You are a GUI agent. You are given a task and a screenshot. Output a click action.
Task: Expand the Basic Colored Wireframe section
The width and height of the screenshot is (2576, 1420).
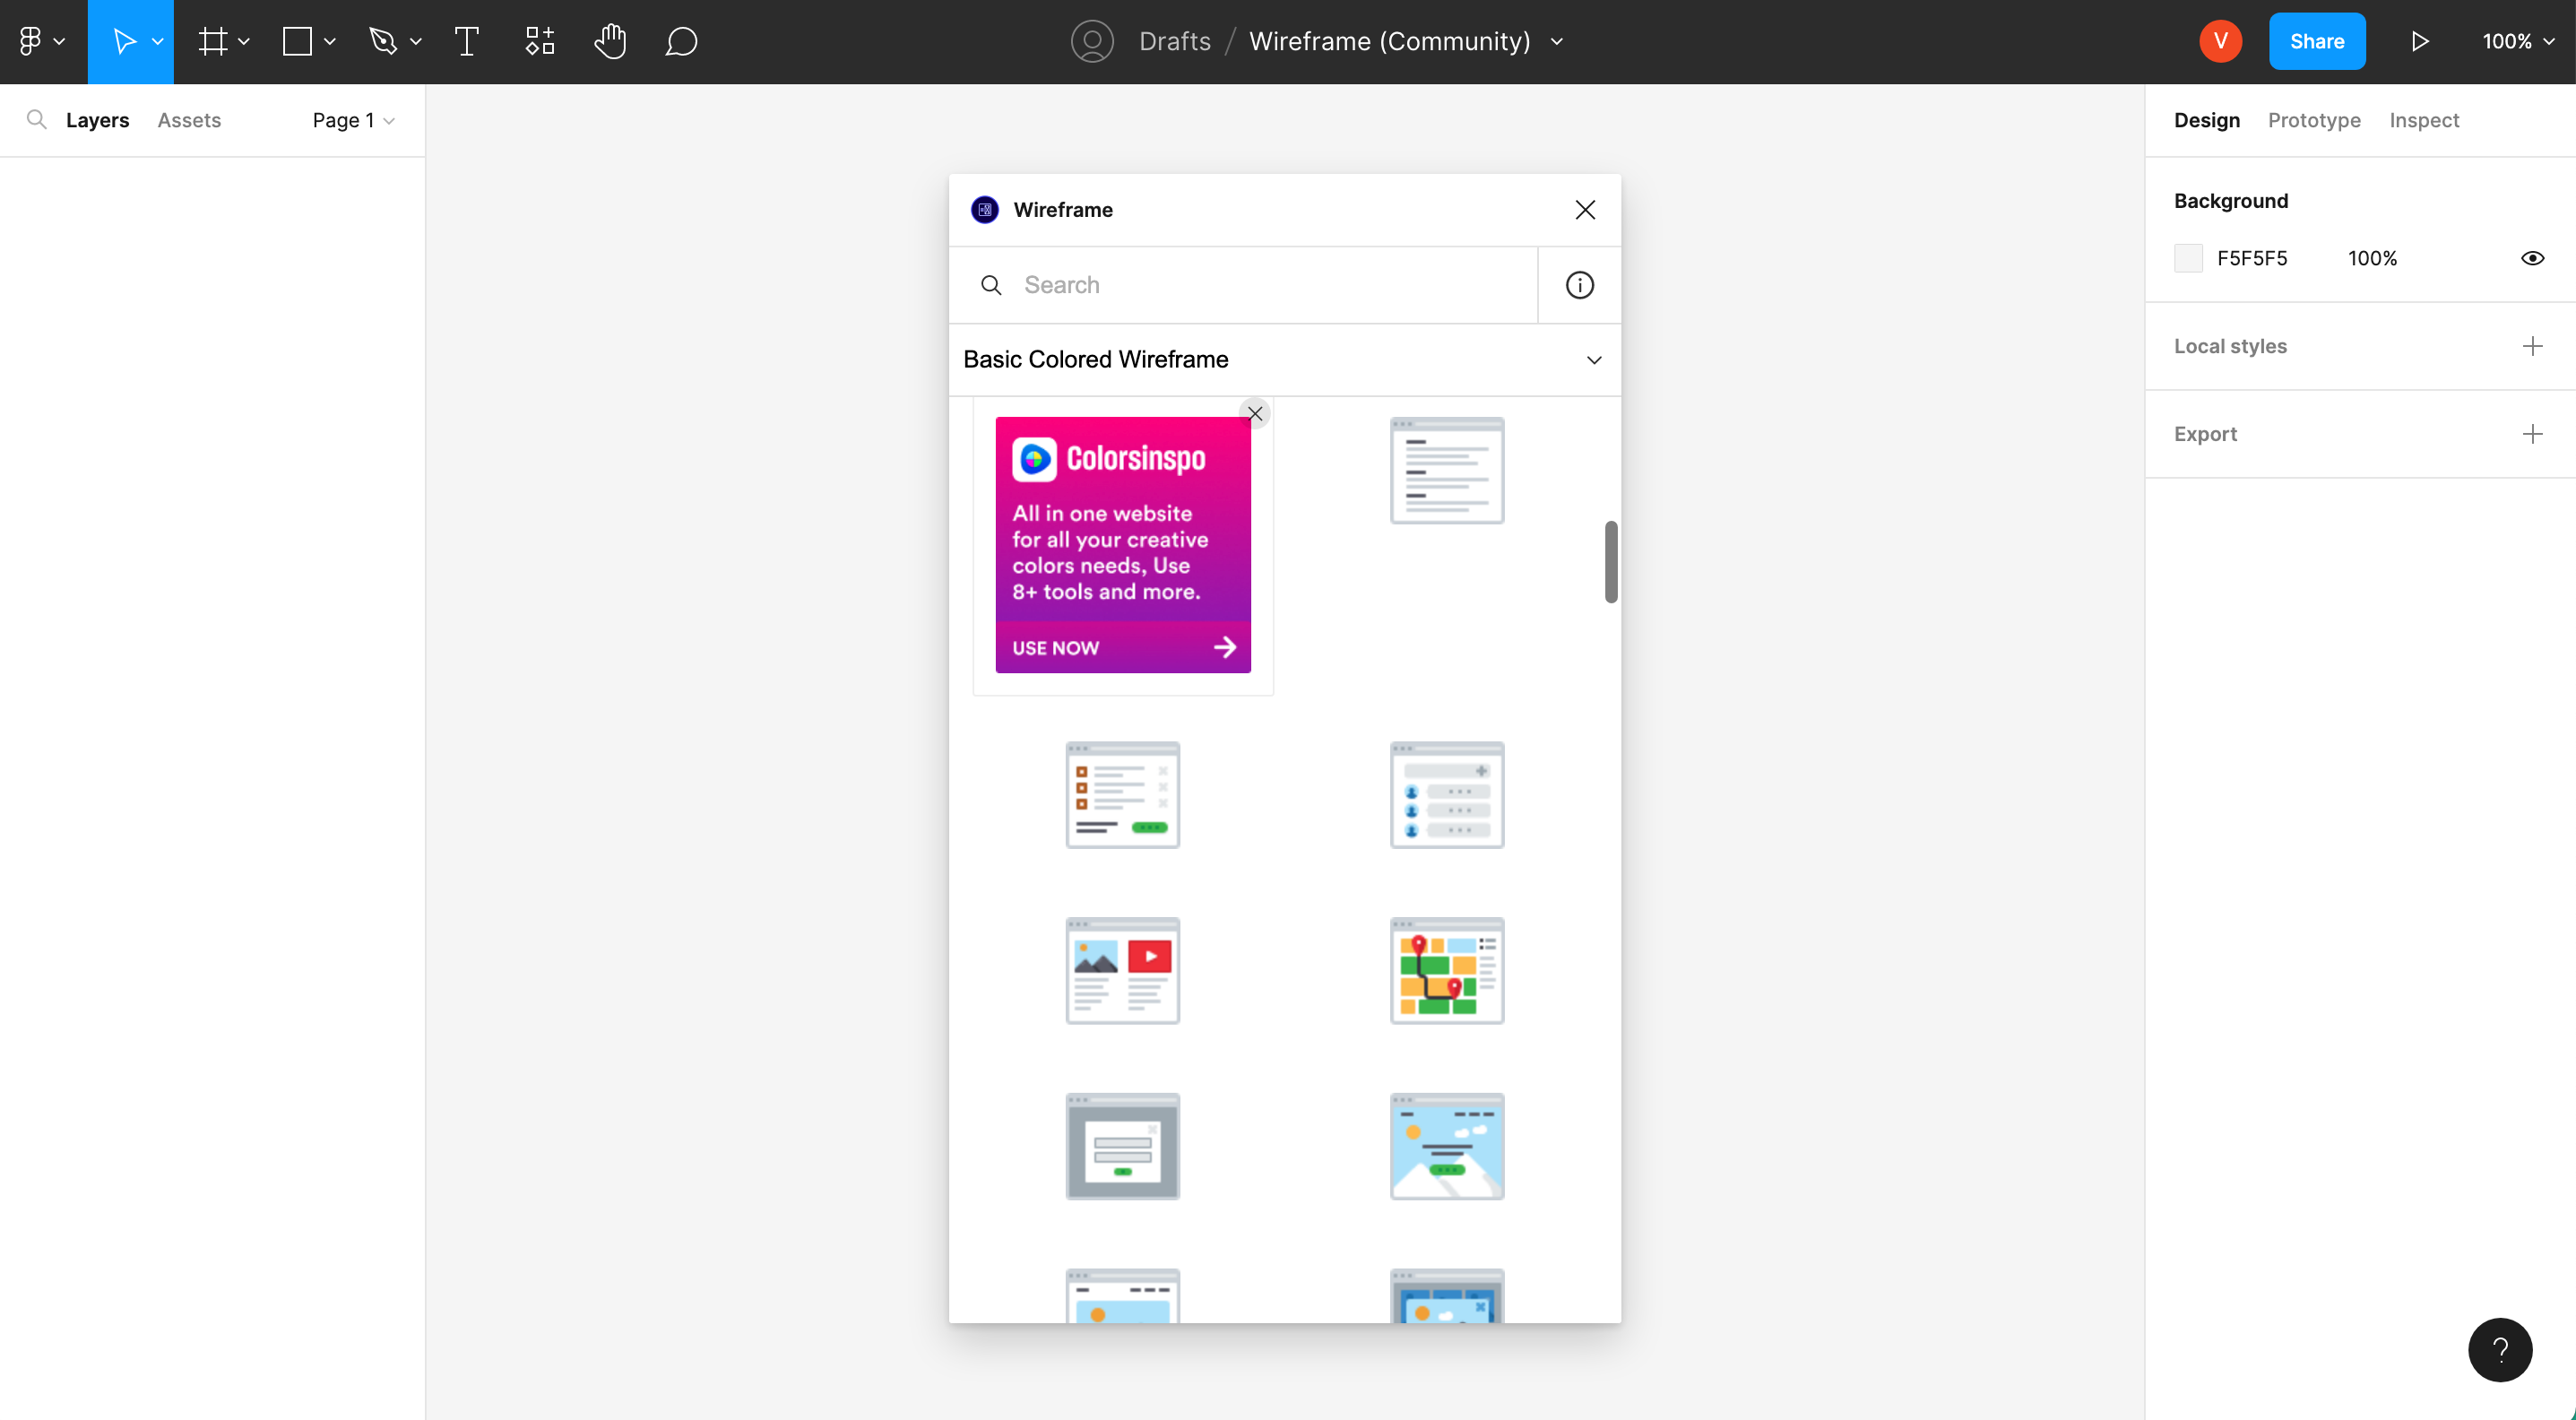1592,360
